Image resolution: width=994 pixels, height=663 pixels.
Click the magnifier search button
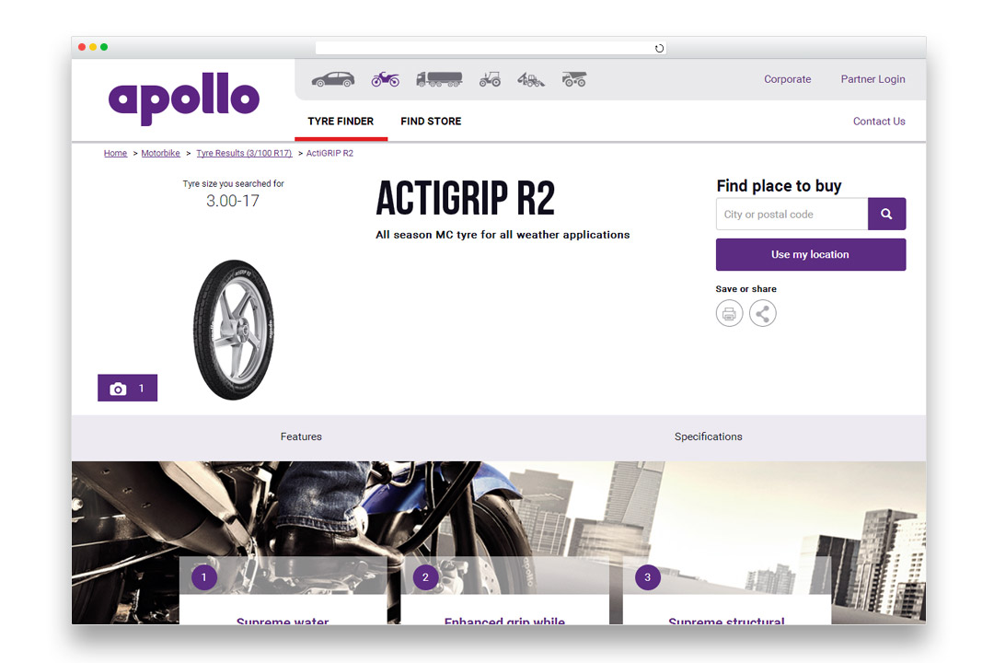(x=887, y=214)
